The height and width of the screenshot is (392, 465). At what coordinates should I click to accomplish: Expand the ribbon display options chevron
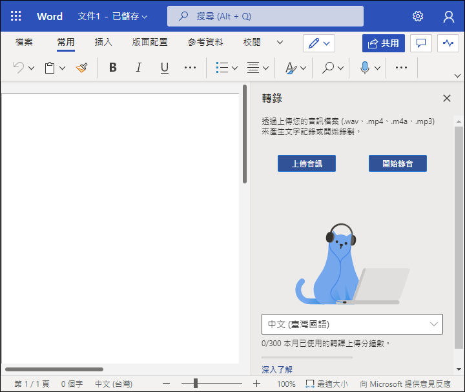pyautogui.click(x=457, y=76)
